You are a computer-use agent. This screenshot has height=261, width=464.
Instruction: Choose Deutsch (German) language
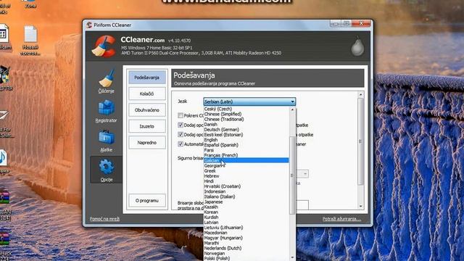click(246, 130)
